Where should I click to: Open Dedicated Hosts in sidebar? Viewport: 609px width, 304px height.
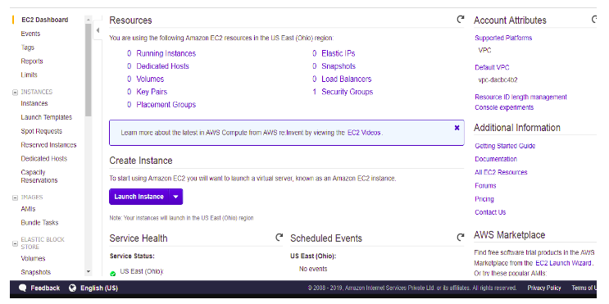pos(44,158)
